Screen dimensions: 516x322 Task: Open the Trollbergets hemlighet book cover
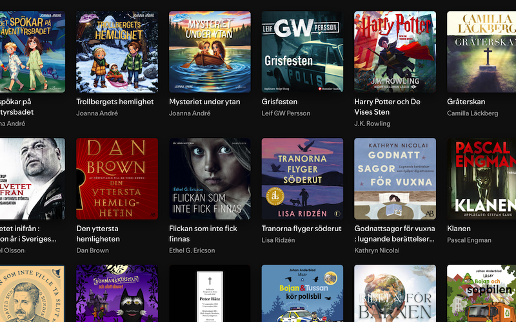tap(117, 52)
